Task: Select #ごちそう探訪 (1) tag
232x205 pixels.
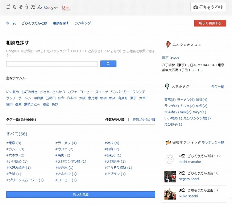Action: tap(118, 168)
